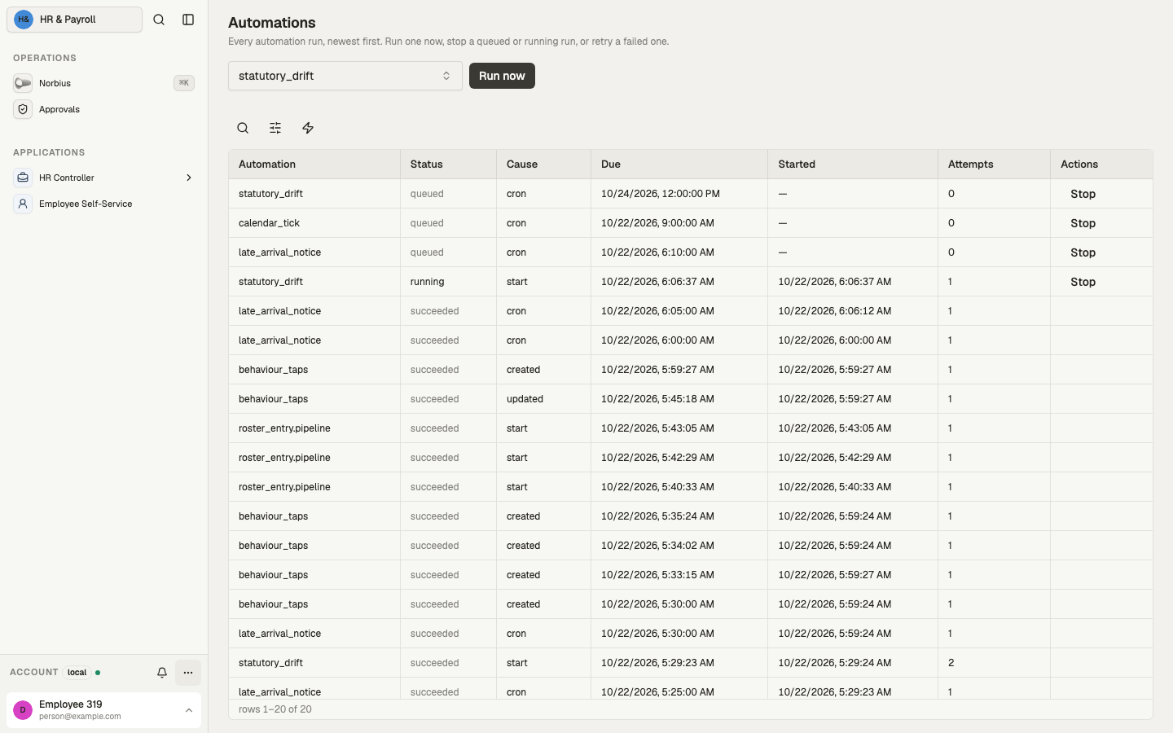This screenshot has height=733, width=1173.
Task: Open the HR Controller briefcase icon
Action: [23, 178]
